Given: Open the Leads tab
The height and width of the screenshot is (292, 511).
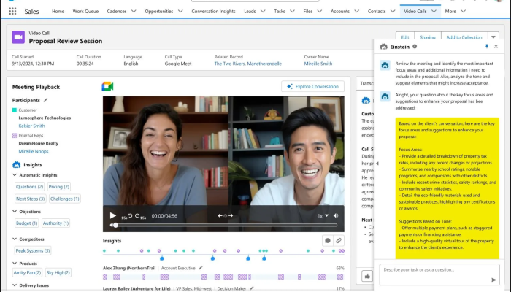Looking at the screenshot, I should [250, 11].
